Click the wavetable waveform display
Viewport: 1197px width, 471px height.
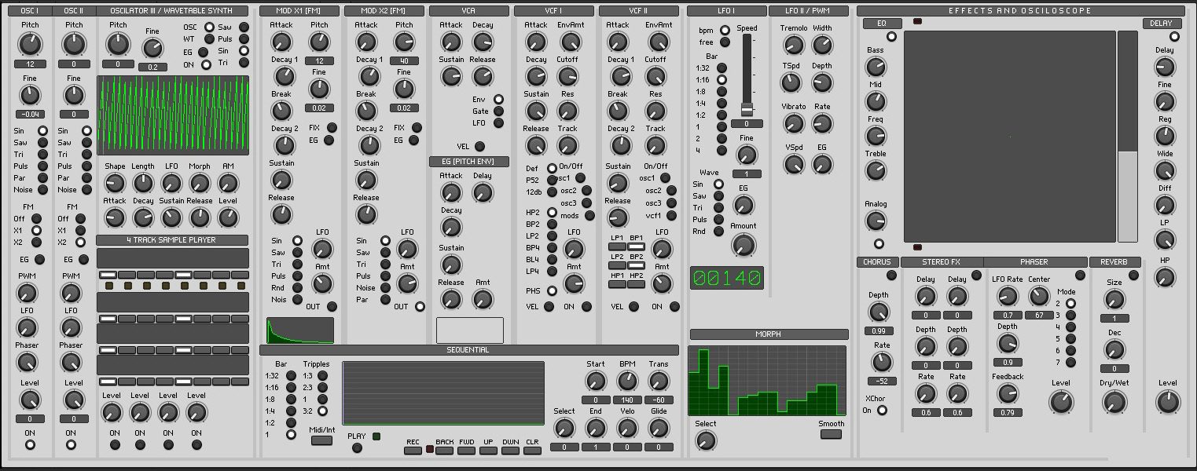coord(173,115)
